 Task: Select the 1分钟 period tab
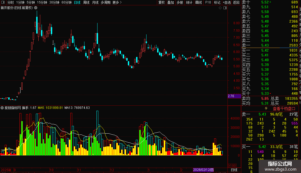pos(20,2)
